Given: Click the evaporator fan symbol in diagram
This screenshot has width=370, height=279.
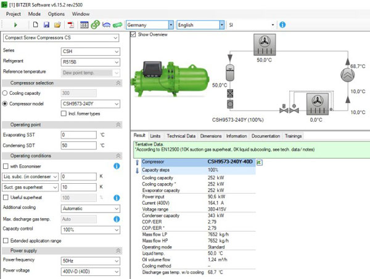Looking at the screenshot, I should point(318,104).
